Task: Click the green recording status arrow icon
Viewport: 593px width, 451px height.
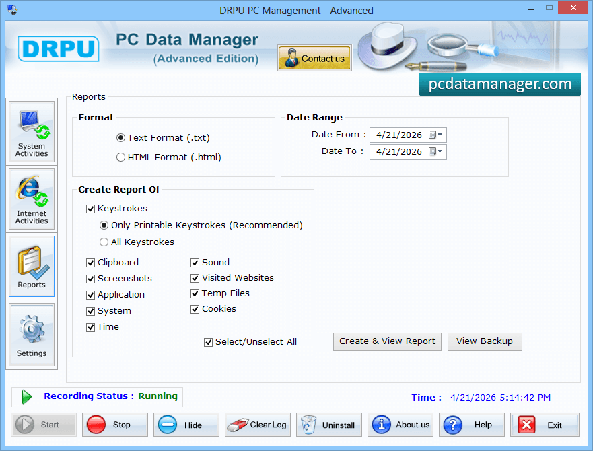Action: [26, 397]
